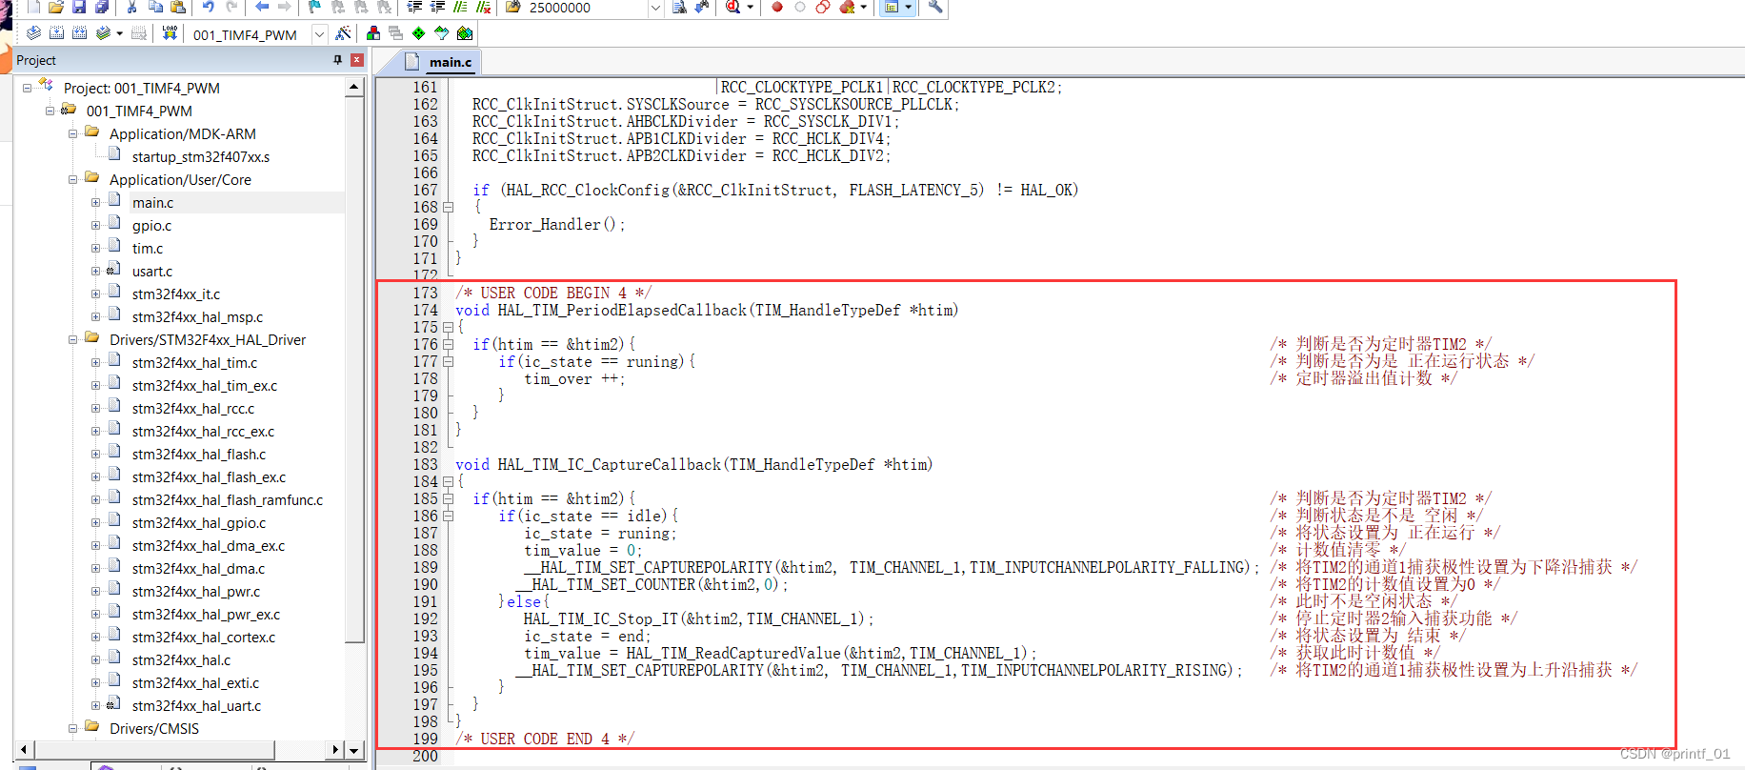1745x770 pixels.
Task: Click into the find field showing 25000000
Action: coord(587,8)
